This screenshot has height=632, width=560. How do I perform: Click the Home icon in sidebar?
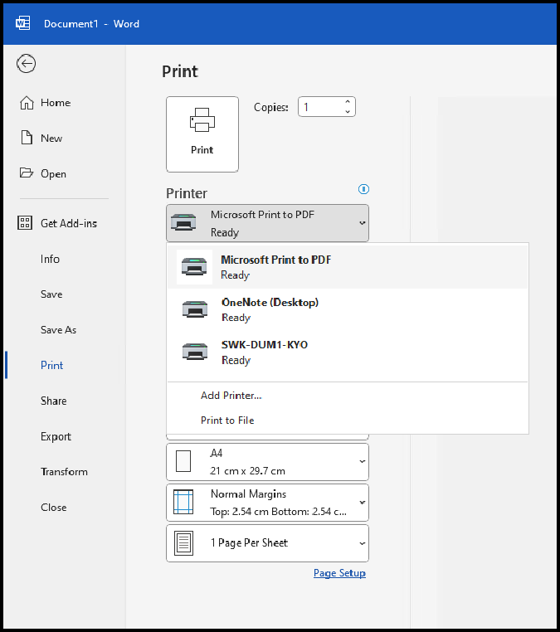coord(26,103)
